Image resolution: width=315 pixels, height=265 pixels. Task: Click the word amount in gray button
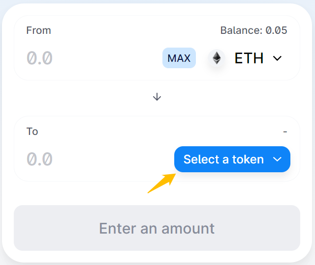click(x=188, y=229)
